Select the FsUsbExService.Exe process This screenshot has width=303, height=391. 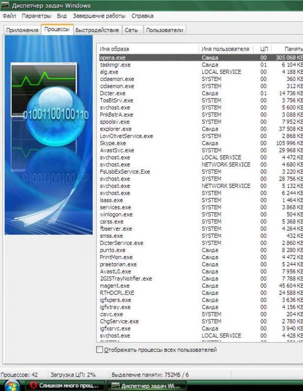click(x=201, y=172)
